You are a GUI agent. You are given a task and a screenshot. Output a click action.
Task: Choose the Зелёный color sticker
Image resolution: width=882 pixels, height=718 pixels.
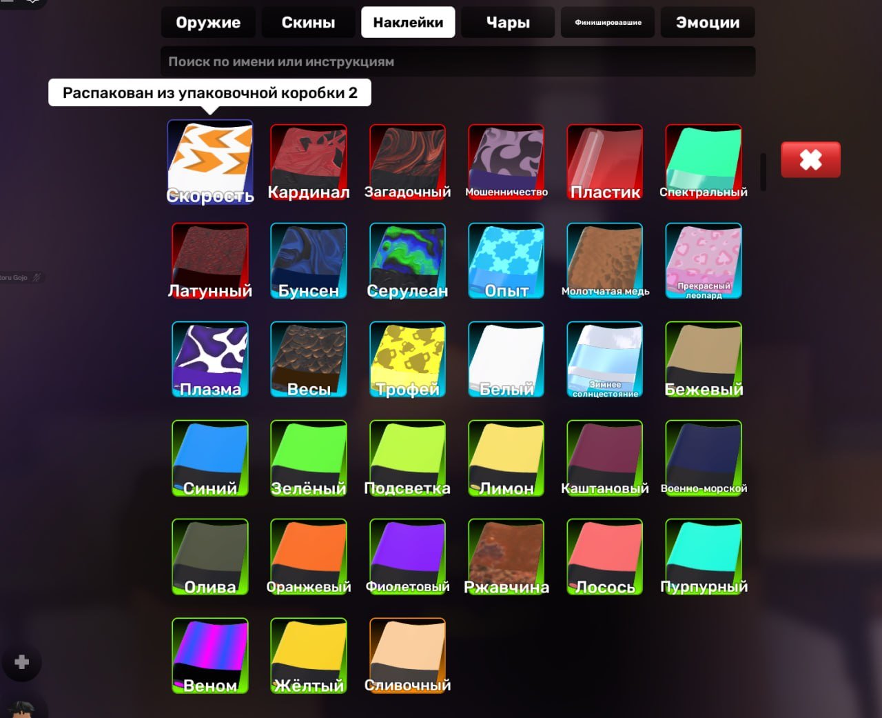click(309, 458)
